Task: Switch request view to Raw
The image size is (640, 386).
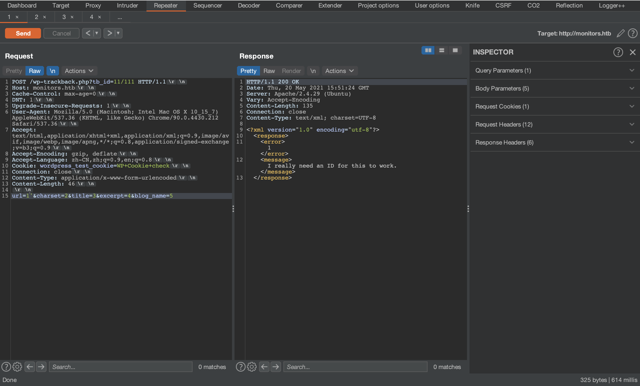Action: pyautogui.click(x=34, y=71)
